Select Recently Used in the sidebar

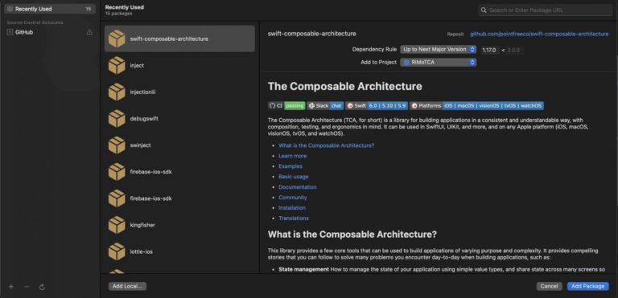pyautogui.click(x=50, y=9)
